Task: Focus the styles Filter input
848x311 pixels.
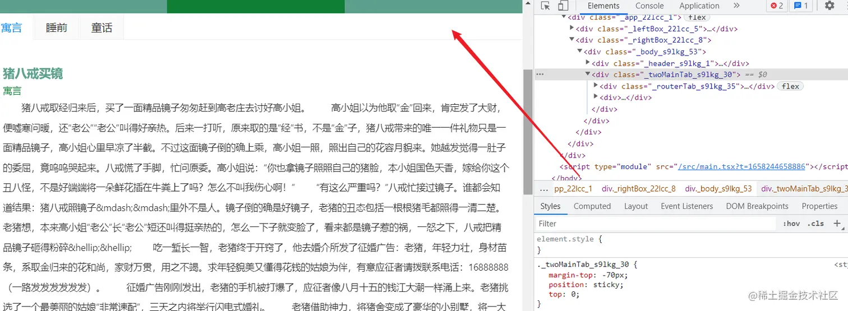Action: 656,224
